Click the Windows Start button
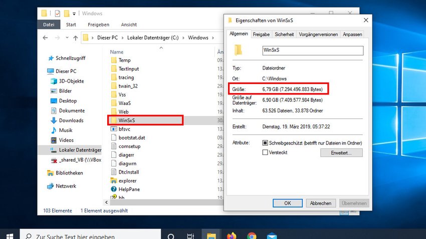The height and width of the screenshot is (239, 426). (x=10, y=236)
